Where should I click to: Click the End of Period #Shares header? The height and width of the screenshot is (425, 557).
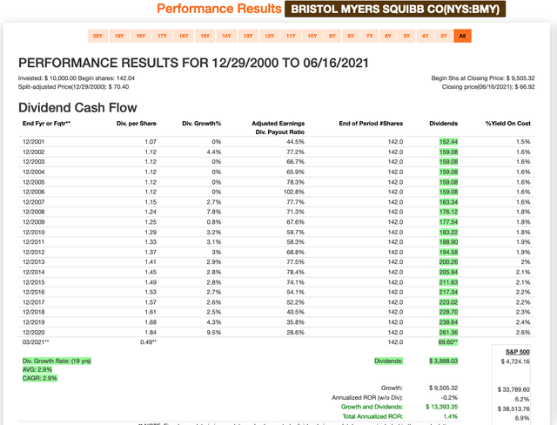point(371,124)
